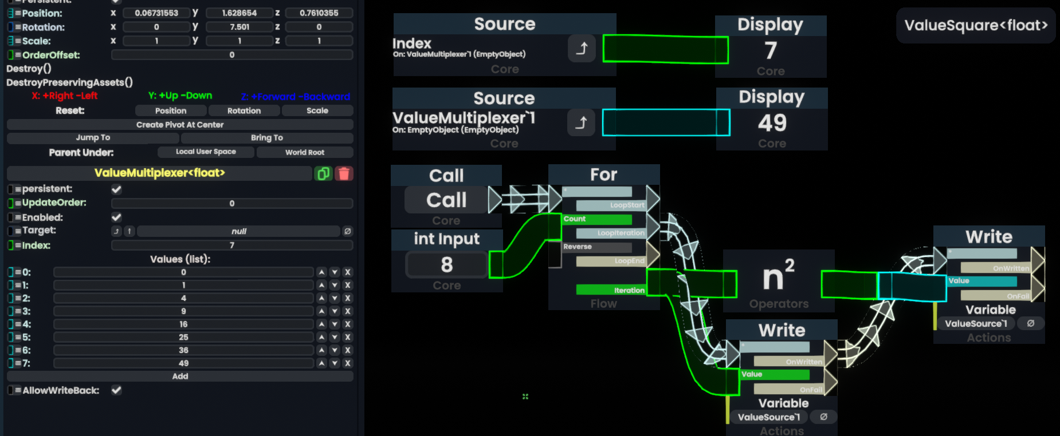
Task: Delete the ValueMultiplexer<float> component via trash icon
Action: pyautogui.click(x=344, y=173)
